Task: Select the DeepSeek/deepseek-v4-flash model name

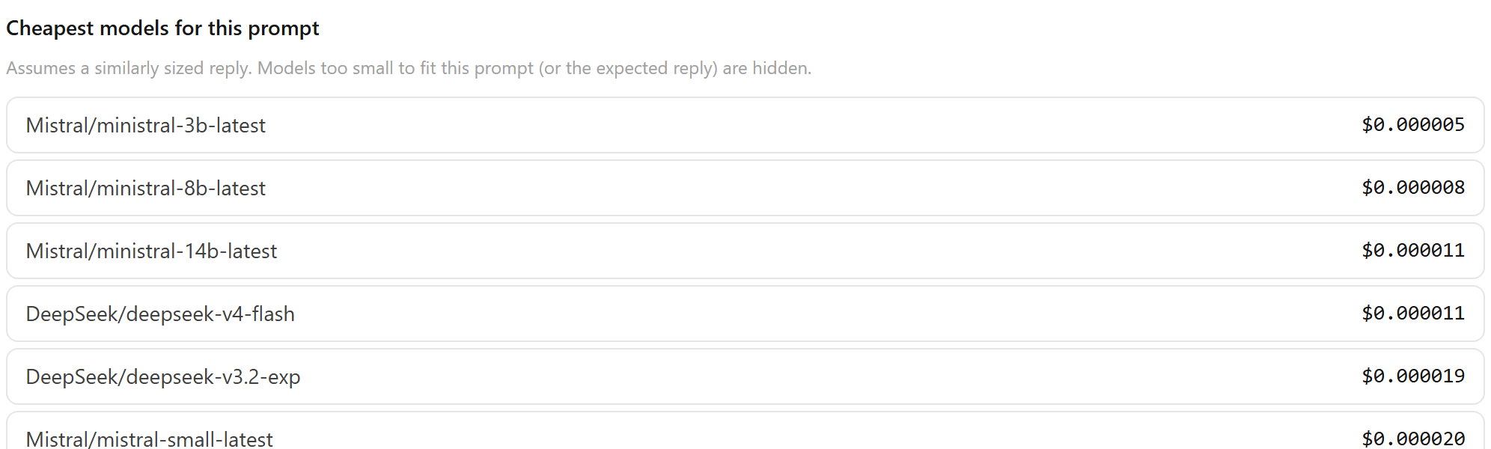Action: 160,314
